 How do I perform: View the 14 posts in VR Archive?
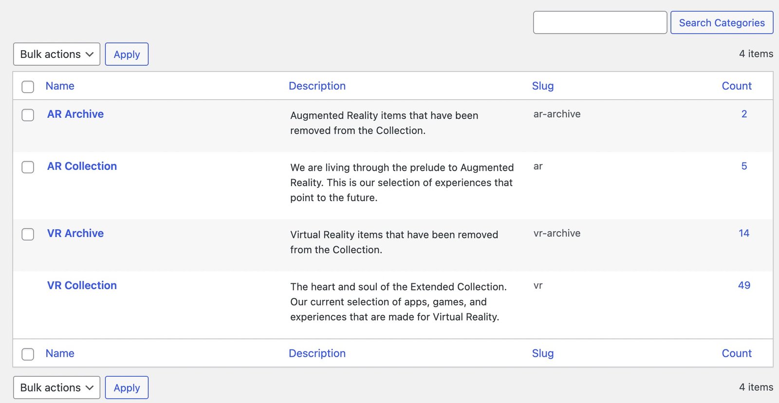744,233
